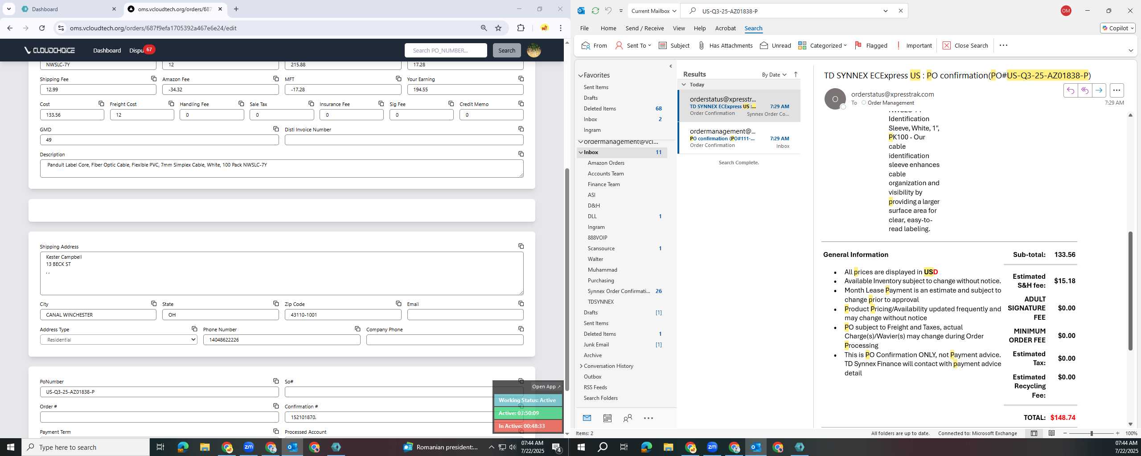The width and height of the screenshot is (1141, 456).
Task: Adjust the Outlook zoom slider
Action: [x=1092, y=433]
